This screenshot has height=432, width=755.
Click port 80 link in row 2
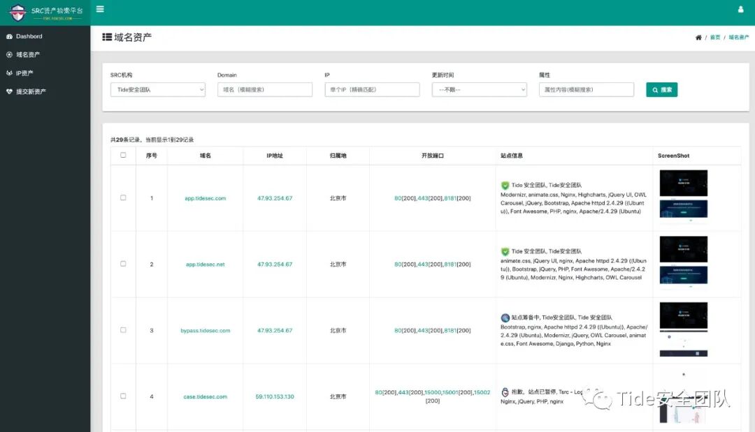[x=398, y=265]
